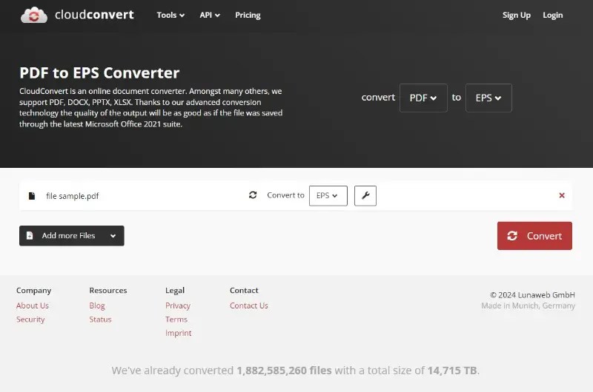This screenshot has width=593, height=392.
Task: Open the About Us footer link
Action: tap(33, 305)
